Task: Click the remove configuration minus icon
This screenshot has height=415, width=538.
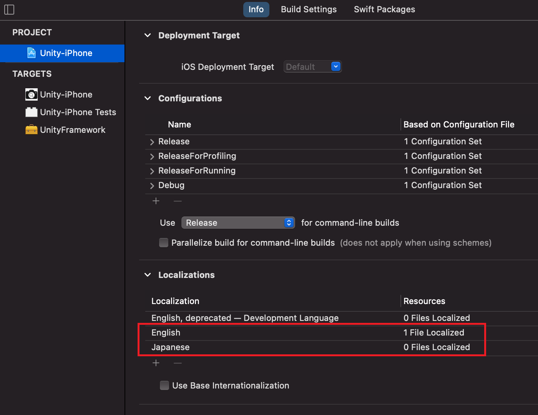Action: [x=178, y=201]
